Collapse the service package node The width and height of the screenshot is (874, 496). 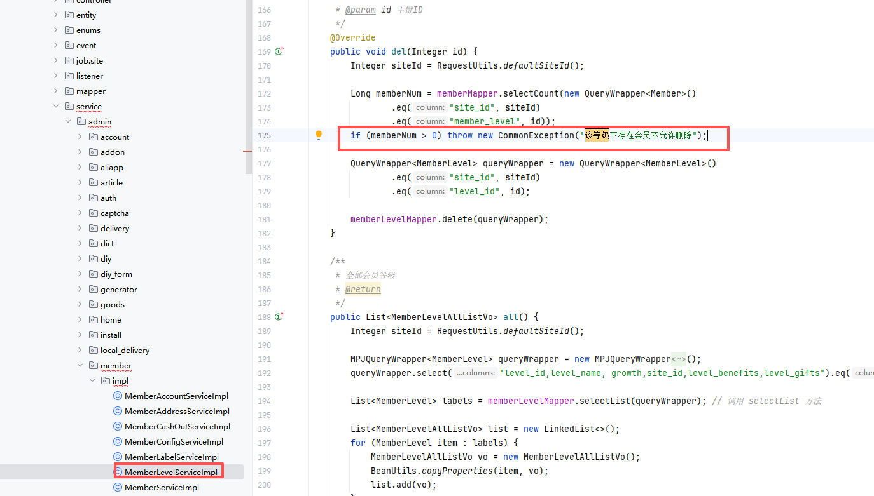[56, 106]
